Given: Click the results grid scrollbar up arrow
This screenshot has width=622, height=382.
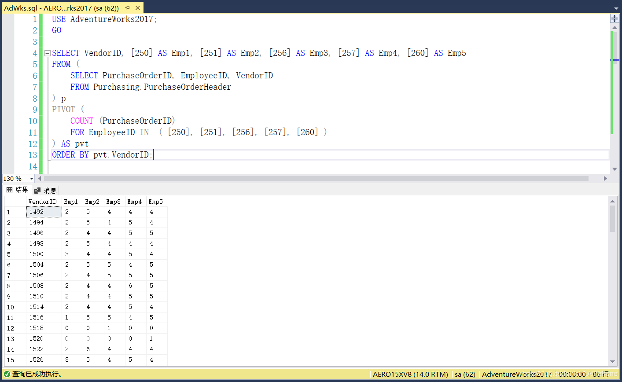Looking at the screenshot, I should tap(612, 201).
